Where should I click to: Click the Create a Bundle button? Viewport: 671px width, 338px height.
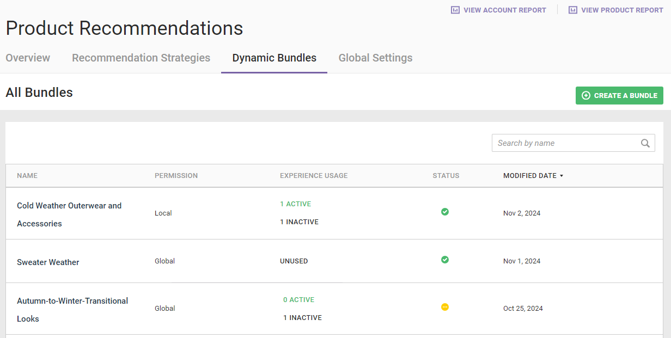click(x=619, y=95)
